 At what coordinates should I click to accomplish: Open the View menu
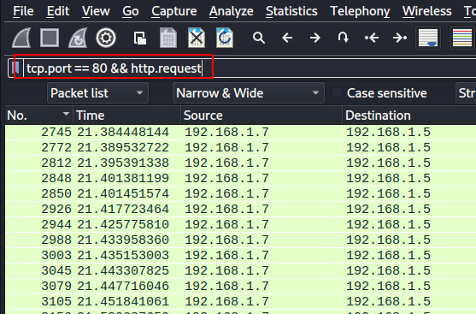(x=96, y=11)
